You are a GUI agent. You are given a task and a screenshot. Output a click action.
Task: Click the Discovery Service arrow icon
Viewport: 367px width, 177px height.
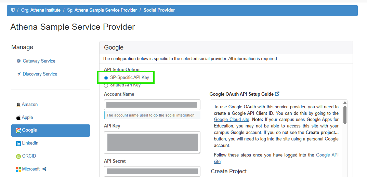tap(19, 74)
